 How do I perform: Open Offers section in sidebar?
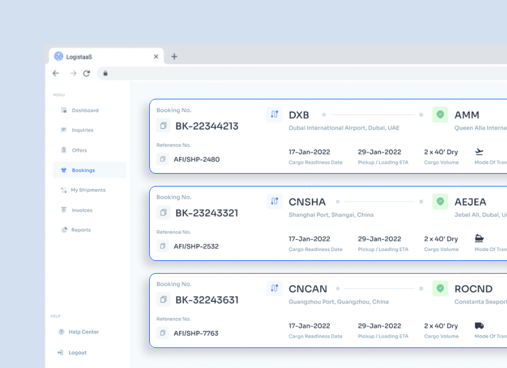pos(79,150)
